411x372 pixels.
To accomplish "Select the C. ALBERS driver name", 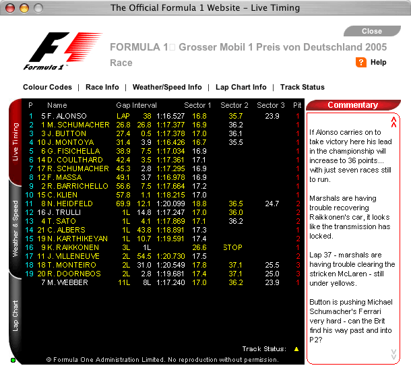I will point(66,230).
